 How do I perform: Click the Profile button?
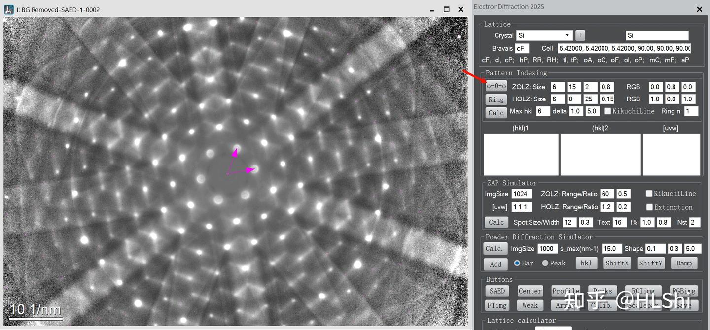tap(566, 291)
